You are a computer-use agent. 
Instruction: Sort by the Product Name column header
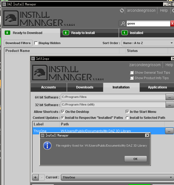click(x=62, y=51)
